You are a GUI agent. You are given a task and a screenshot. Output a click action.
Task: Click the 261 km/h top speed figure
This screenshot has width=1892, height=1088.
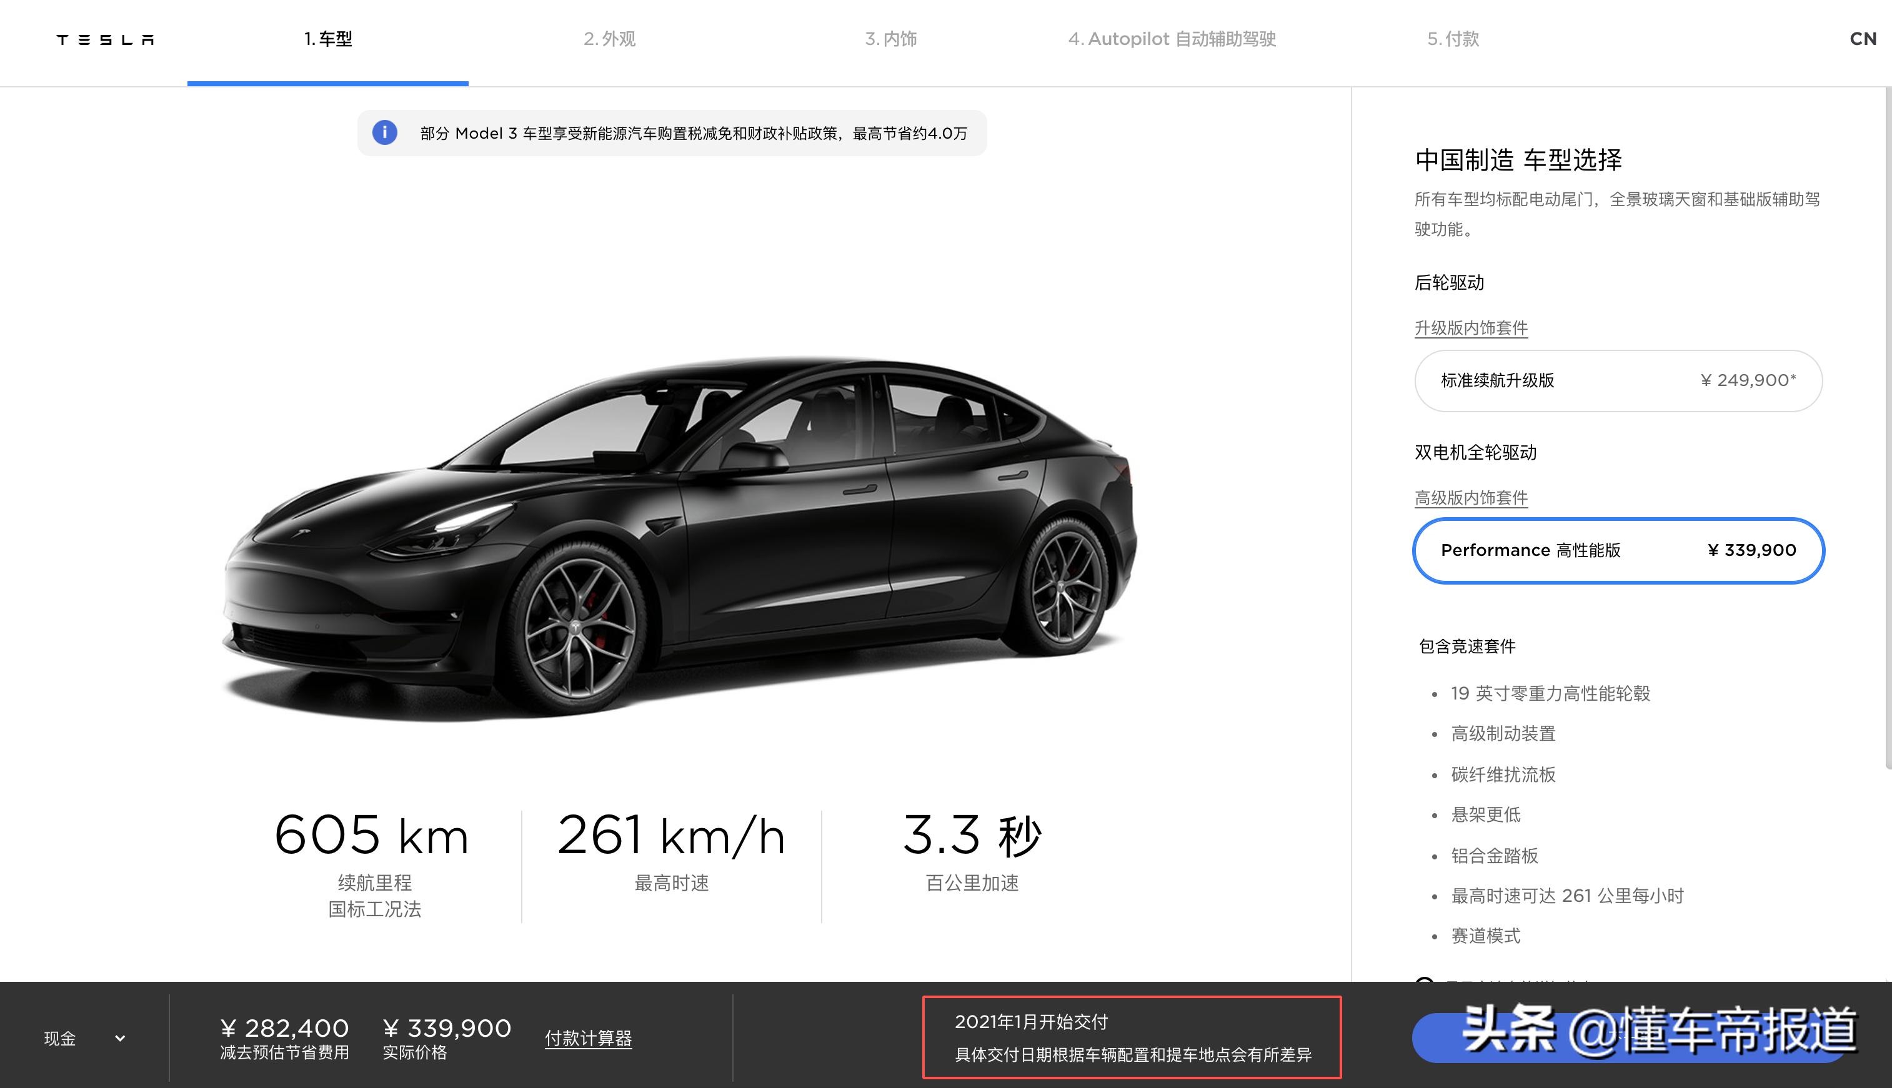[x=671, y=834]
